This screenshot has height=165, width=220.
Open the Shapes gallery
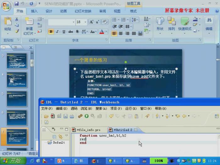point(160,24)
